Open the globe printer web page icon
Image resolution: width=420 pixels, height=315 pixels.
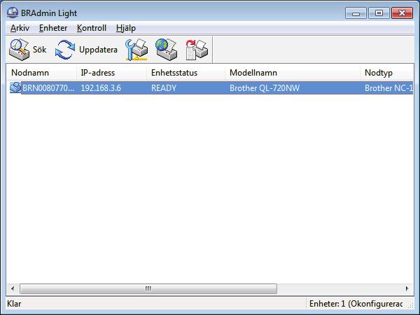(x=167, y=50)
